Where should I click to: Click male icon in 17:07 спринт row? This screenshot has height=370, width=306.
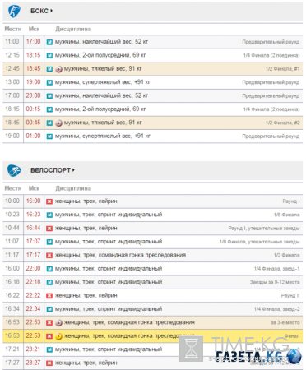click(x=49, y=242)
